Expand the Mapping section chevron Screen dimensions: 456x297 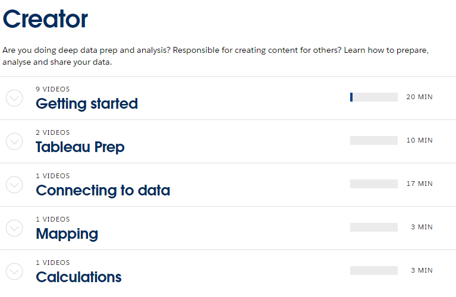coord(14,228)
